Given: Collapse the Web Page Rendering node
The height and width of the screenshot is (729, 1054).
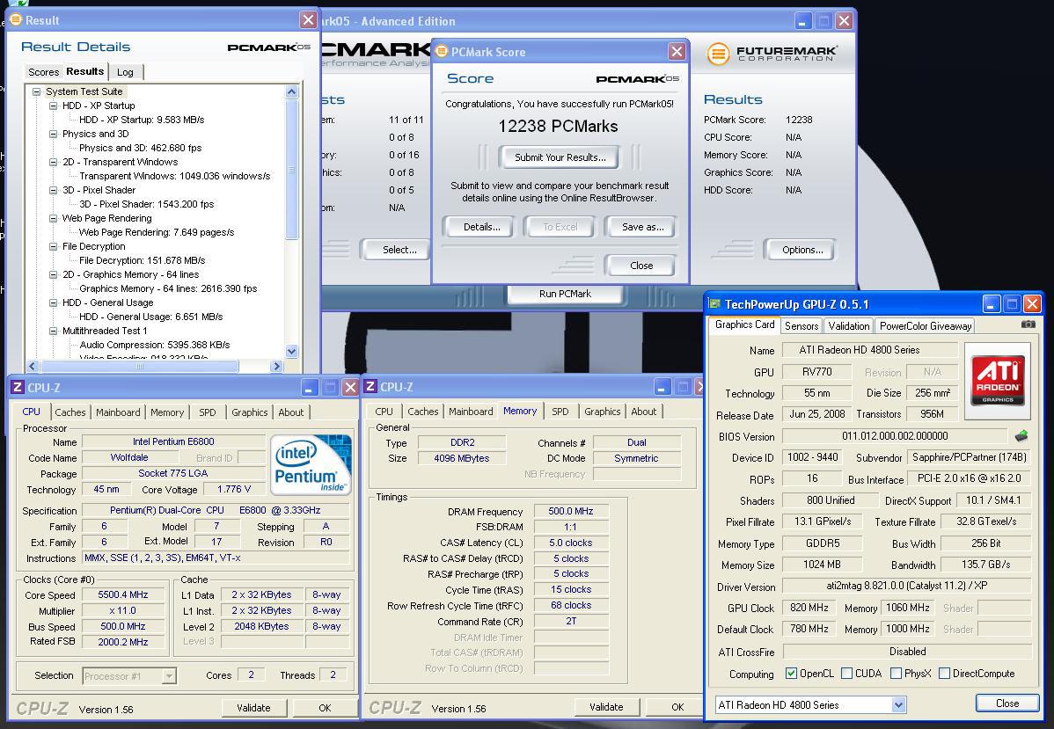Looking at the screenshot, I should [x=53, y=218].
